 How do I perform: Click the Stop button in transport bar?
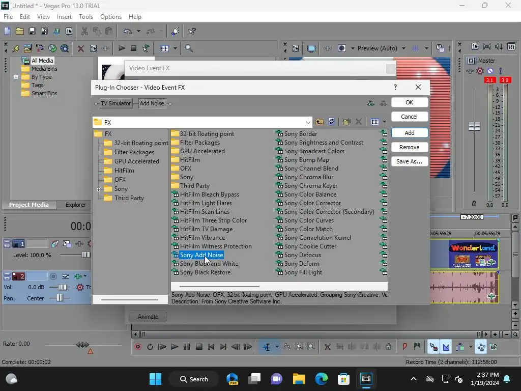click(x=199, y=347)
